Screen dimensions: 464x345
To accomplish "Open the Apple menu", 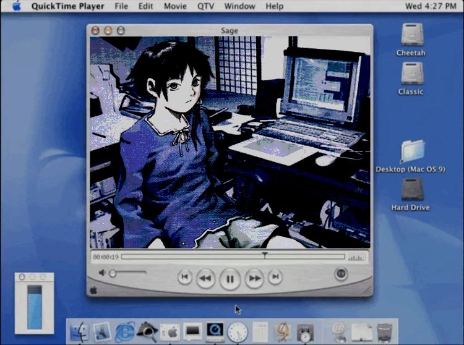I will pos(17,6).
